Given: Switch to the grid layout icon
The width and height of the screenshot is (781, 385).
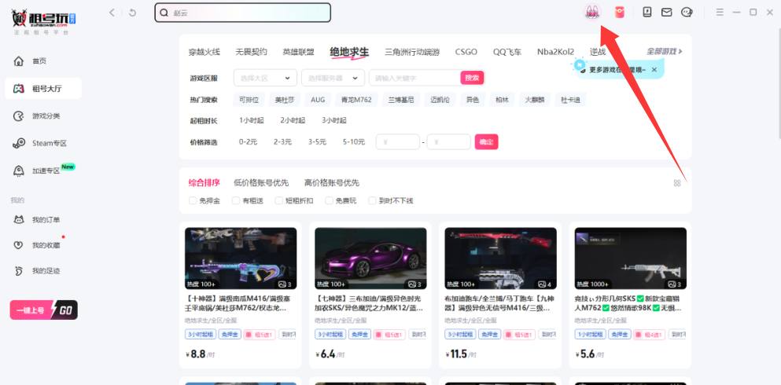Looking at the screenshot, I should (677, 183).
